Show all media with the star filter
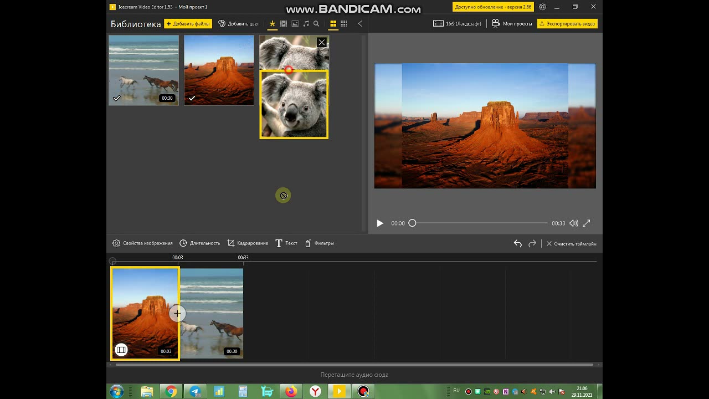Screen dimensions: 709x399 pyautogui.click(x=272, y=24)
